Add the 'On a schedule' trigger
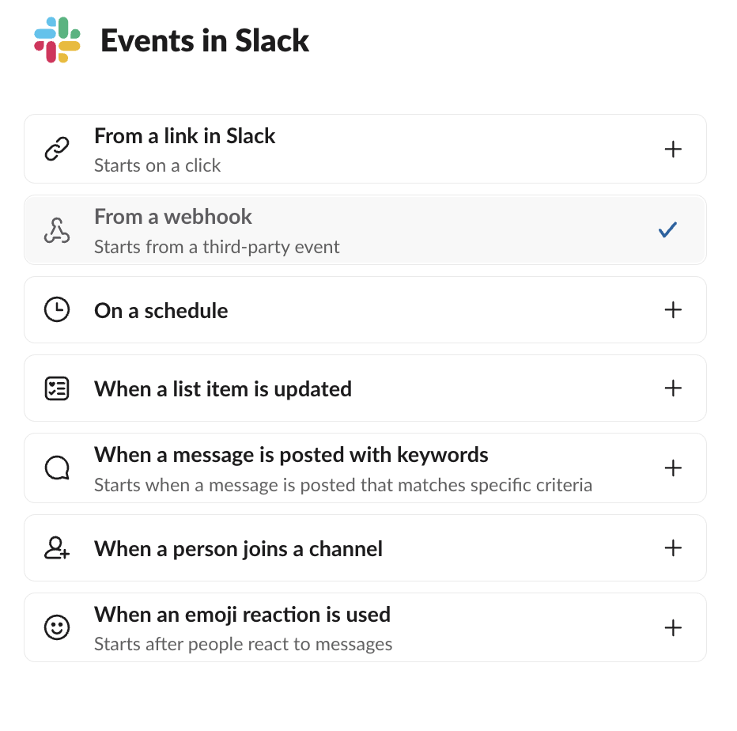 click(673, 310)
